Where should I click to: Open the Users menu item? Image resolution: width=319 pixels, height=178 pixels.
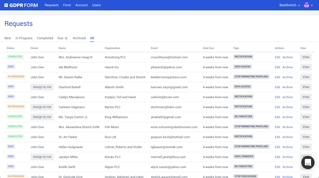[96, 5]
